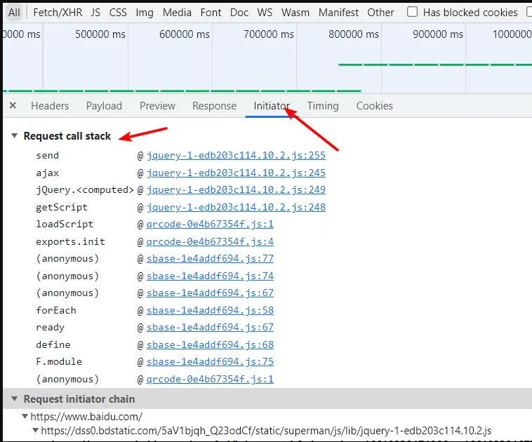The image size is (532, 442).
Task: Open qrcode-0e4b67354f.js:1 link for loadScript
Action: 210,225
